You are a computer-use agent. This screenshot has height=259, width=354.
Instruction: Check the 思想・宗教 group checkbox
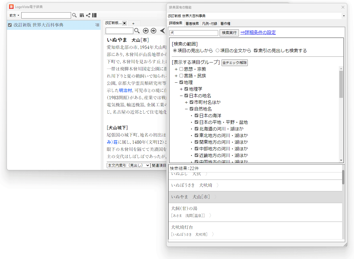click(181, 69)
